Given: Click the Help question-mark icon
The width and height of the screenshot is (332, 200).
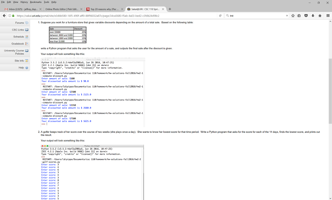Looking at the screenshot, I should pyautogui.click(x=27, y=68).
